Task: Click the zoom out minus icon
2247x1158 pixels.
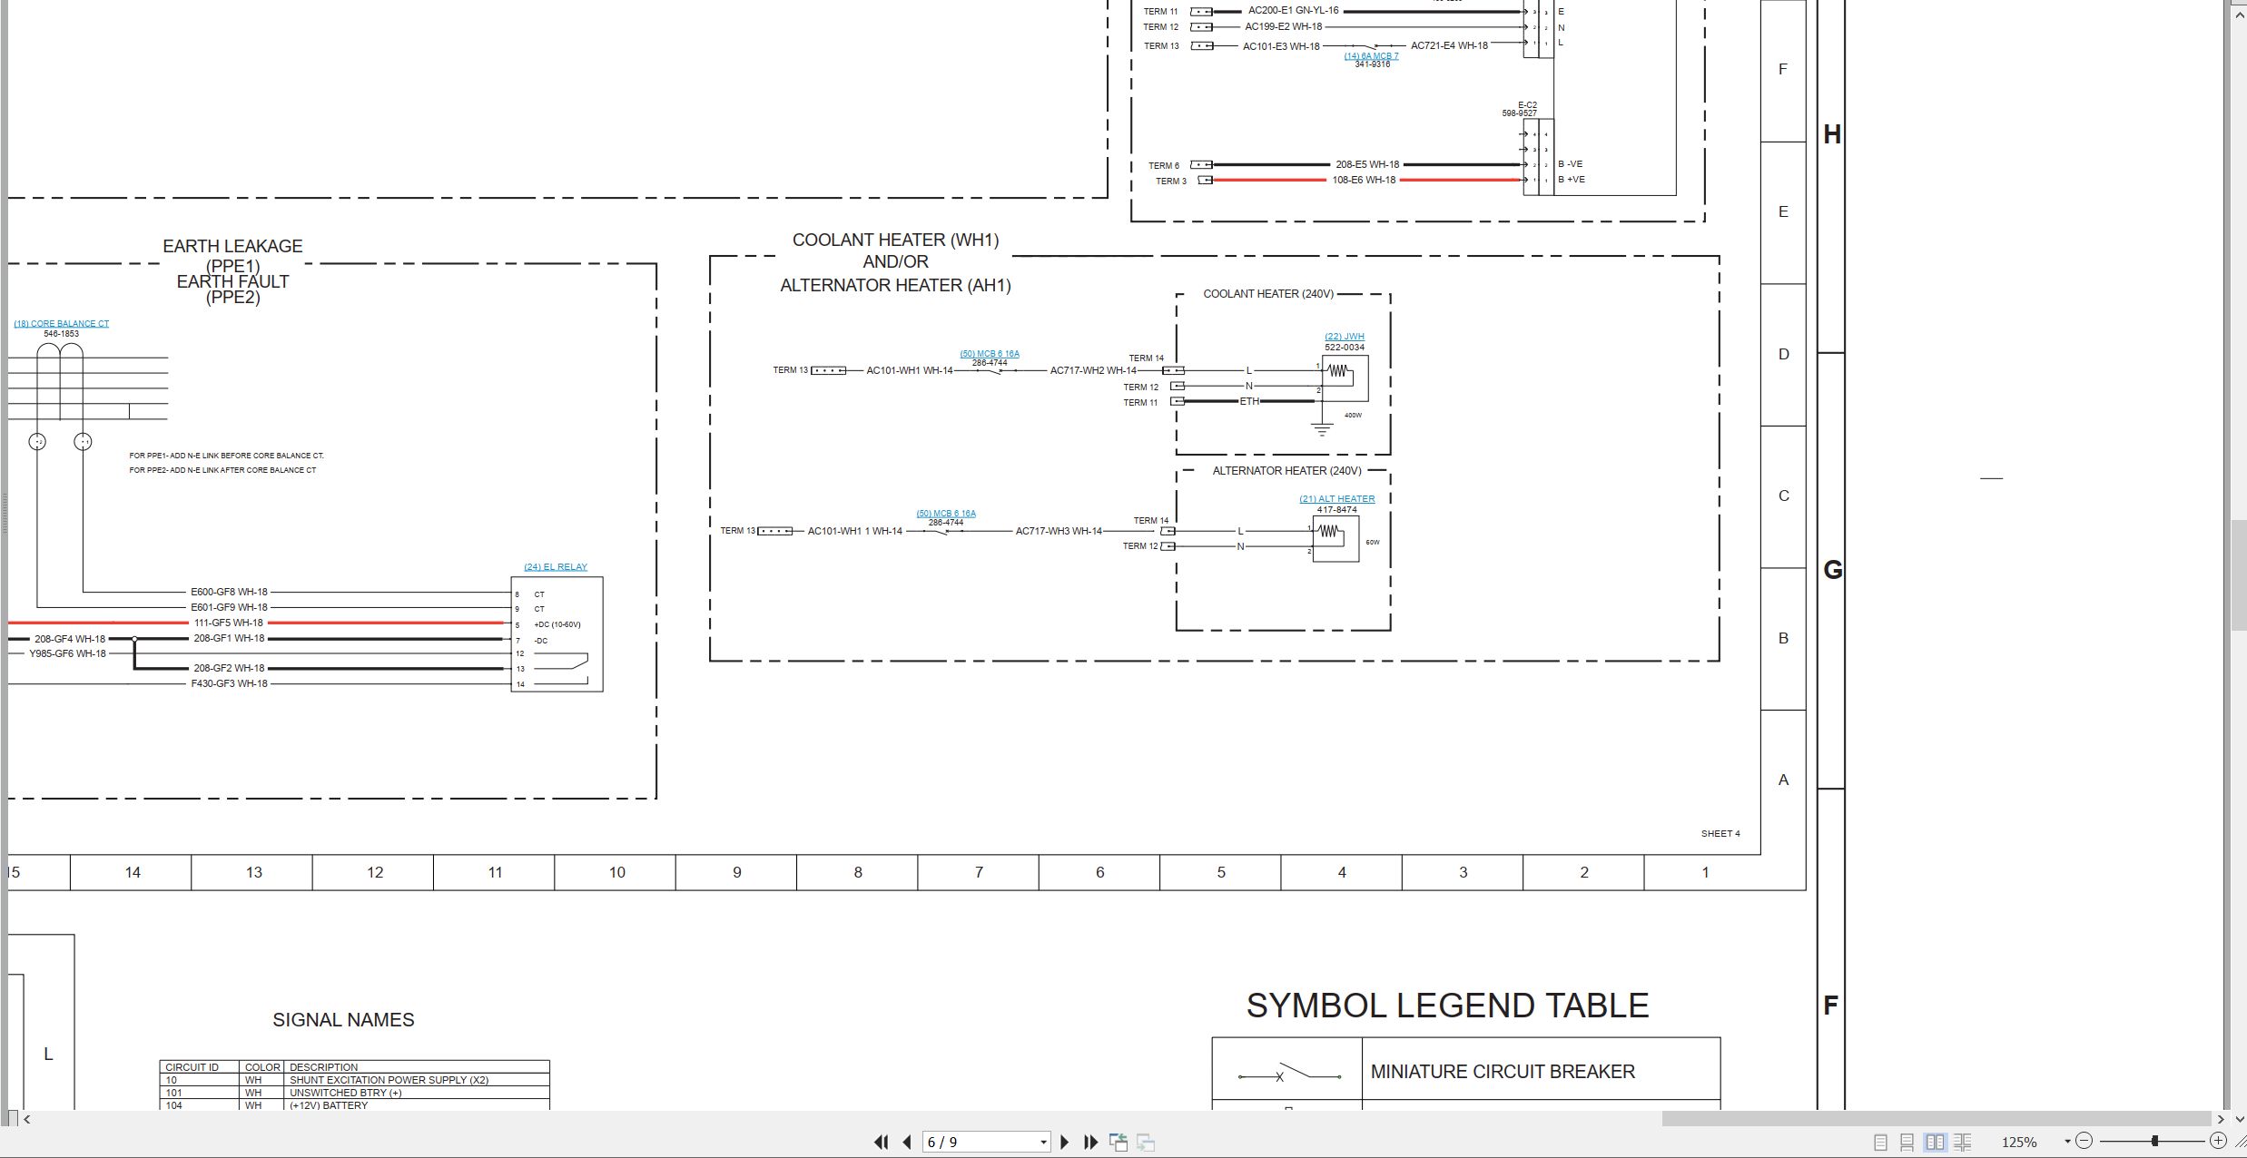Action: point(2084,1141)
